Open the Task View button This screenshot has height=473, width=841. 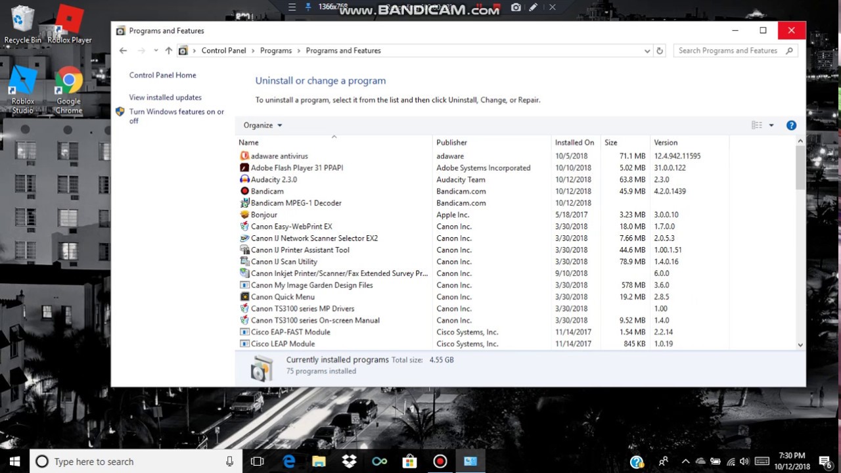(258, 461)
